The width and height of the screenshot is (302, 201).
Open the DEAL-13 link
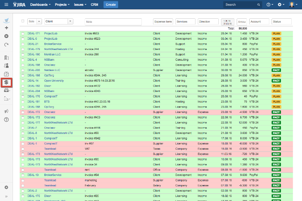point(33,175)
